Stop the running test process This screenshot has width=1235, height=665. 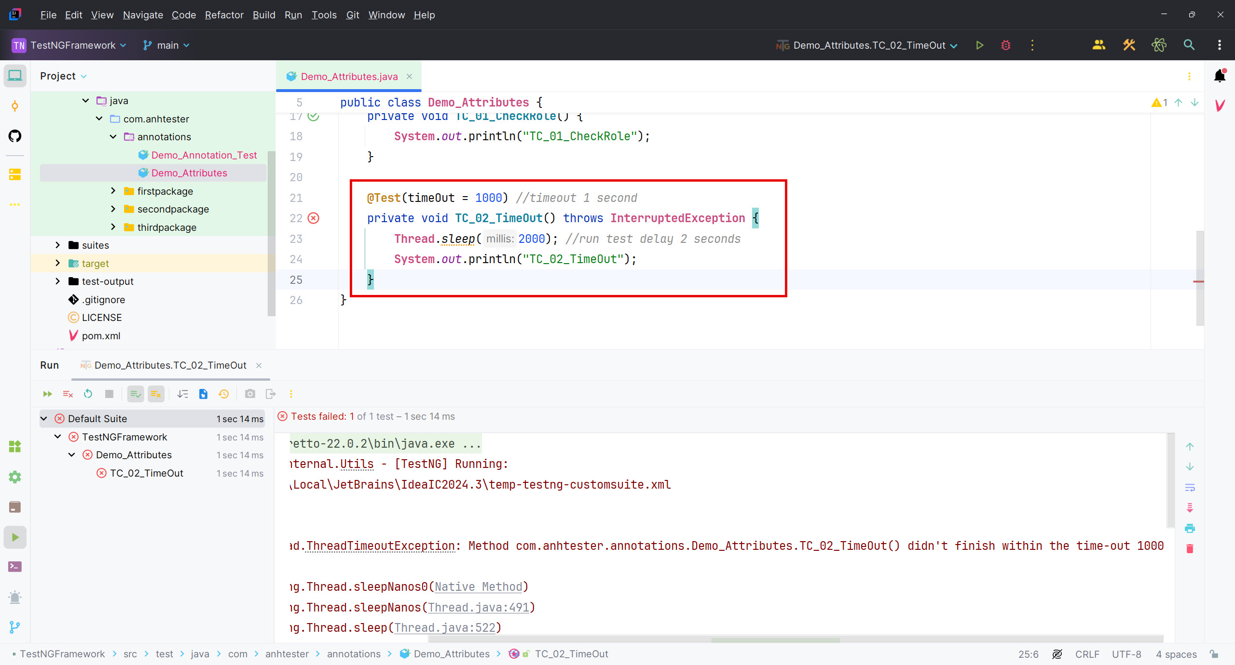(109, 394)
